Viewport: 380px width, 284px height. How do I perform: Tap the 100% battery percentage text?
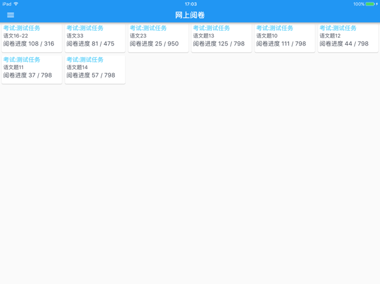tap(359, 4)
